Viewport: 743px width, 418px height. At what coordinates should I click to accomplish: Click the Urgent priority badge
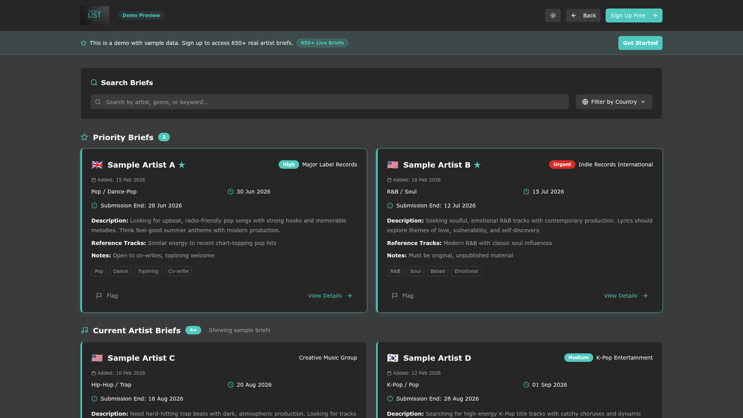[562, 164]
